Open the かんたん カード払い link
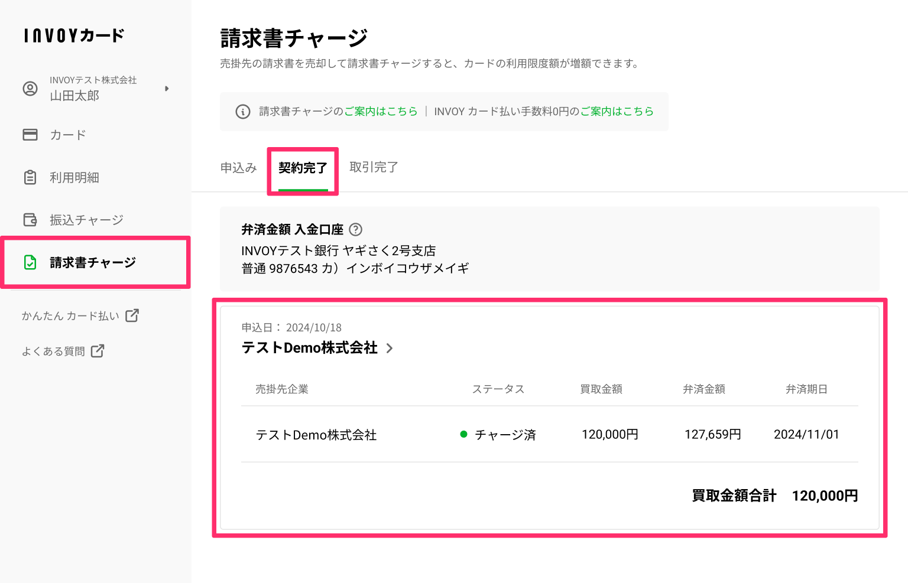The height and width of the screenshot is (583, 908). (x=70, y=316)
